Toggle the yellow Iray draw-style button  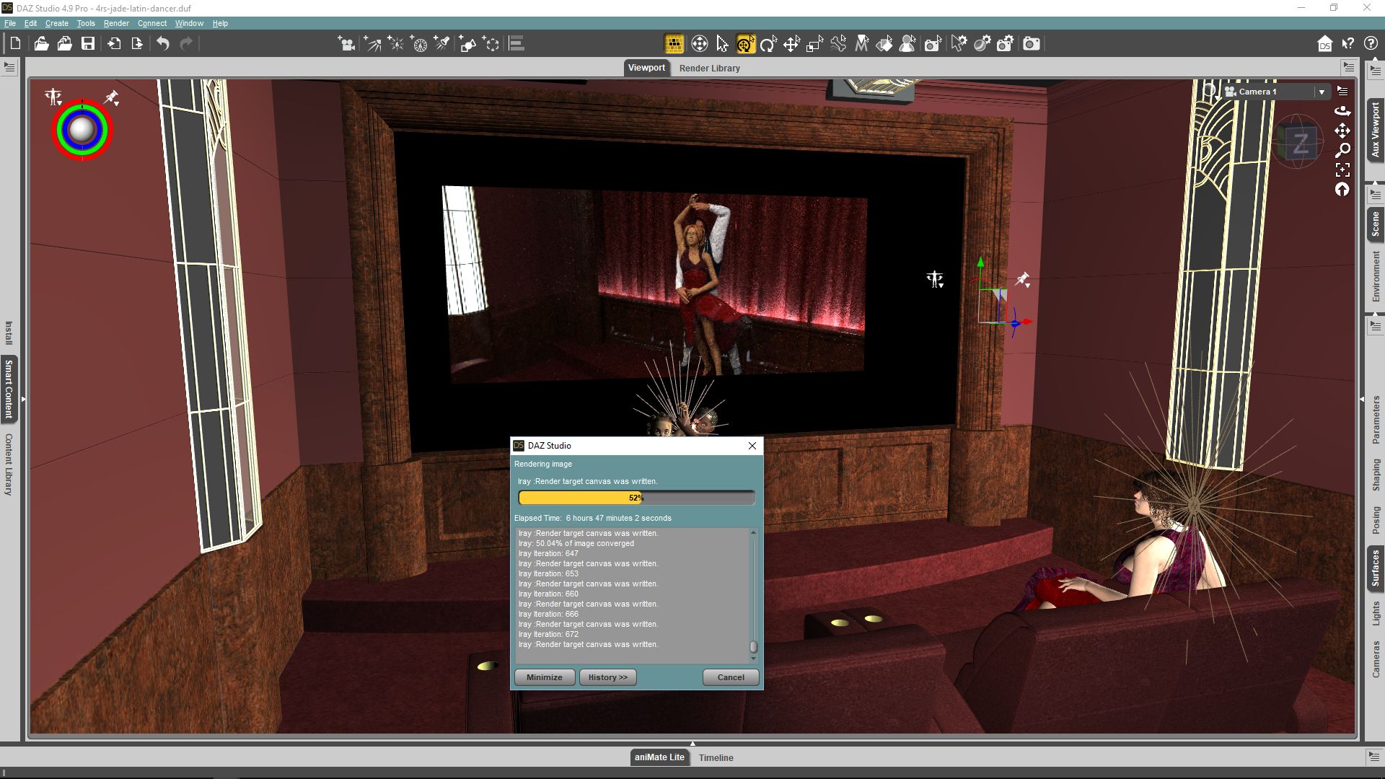click(674, 44)
